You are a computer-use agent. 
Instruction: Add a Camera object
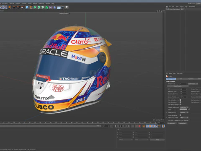(x=63, y=7)
